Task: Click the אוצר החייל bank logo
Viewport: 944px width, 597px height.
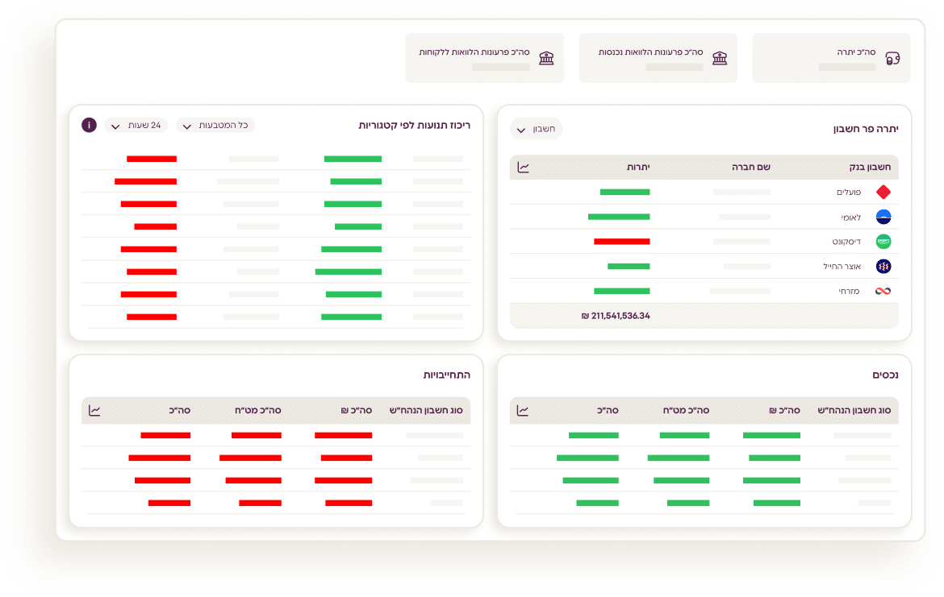Action: pos(883,266)
